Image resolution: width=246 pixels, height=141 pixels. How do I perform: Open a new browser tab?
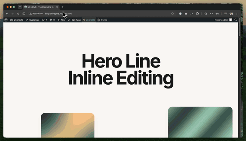(63, 7)
